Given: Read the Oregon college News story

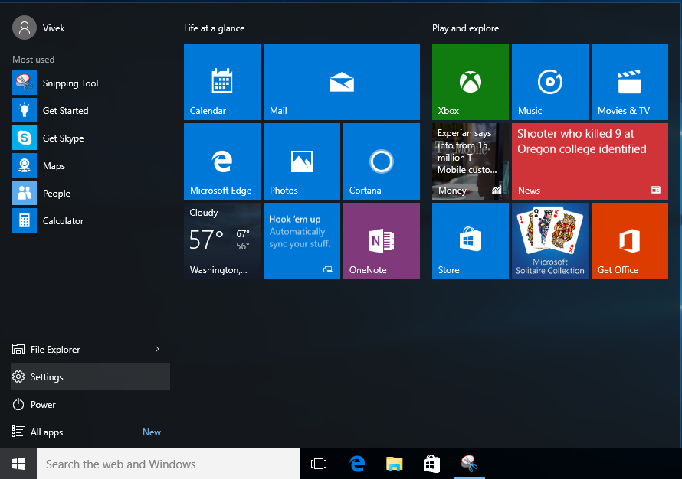Looking at the screenshot, I should pyautogui.click(x=589, y=161).
